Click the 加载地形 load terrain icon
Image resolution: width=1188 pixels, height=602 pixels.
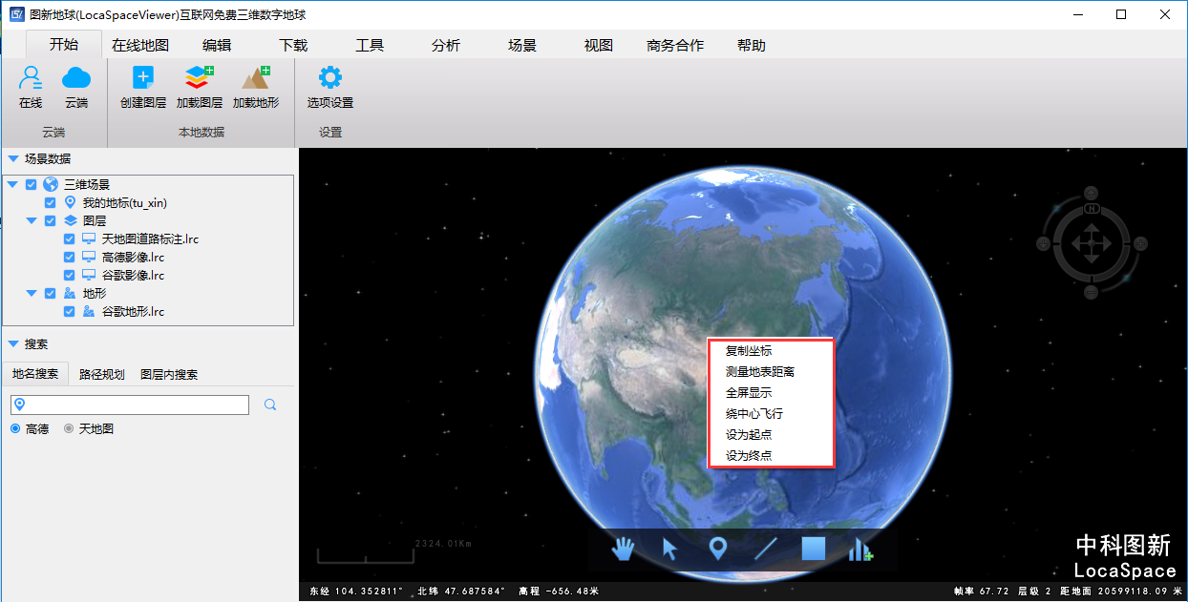pyautogui.click(x=256, y=77)
